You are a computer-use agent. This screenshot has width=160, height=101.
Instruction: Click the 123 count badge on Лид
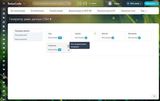[x=60, y=38]
